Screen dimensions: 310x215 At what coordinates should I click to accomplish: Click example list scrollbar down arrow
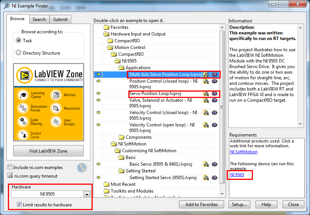click(x=222, y=194)
